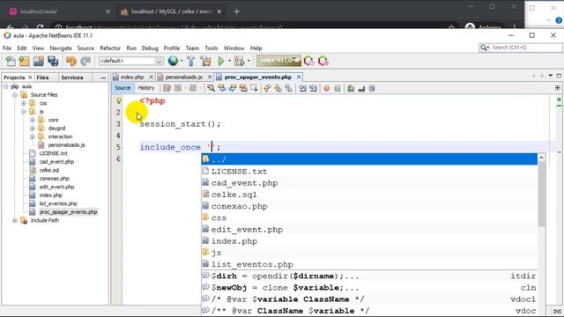The height and width of the screenshot is (317, 564).
Task: Open the Tools menu
Action: coord(211,48)
